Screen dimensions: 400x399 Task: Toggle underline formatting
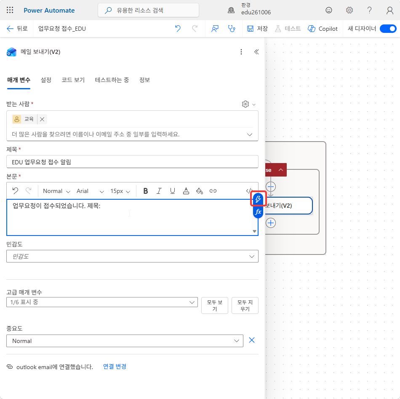point(173,191)
